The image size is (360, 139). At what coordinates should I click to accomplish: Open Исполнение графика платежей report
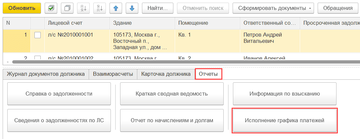(x=285, y=121)
